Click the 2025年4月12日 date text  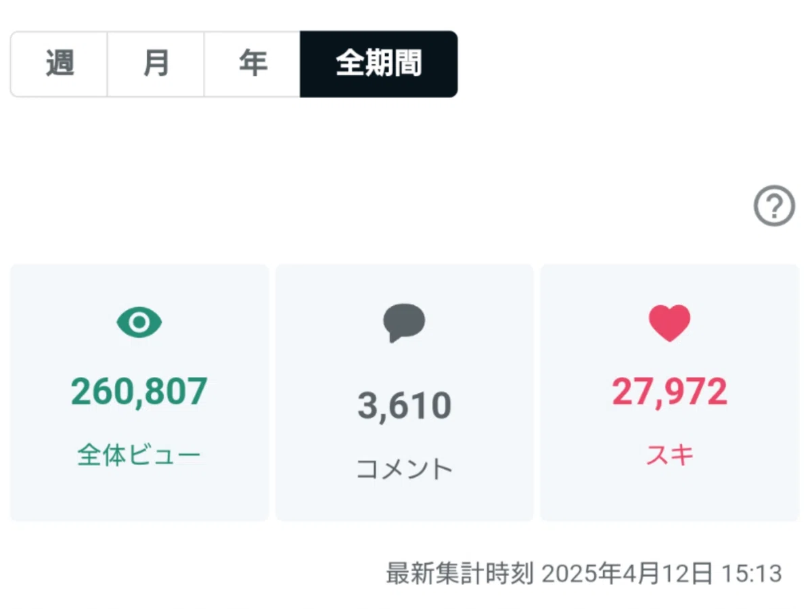(x=627, y=574)
